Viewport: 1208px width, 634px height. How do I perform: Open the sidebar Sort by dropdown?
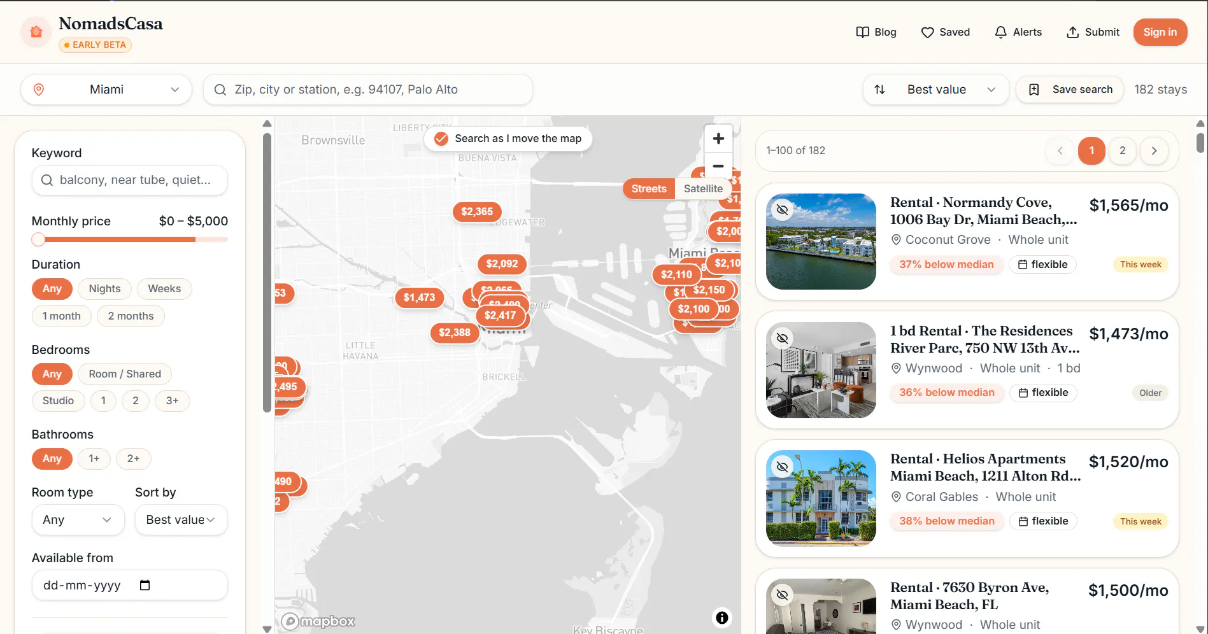pyautogui.click(x=181, y=520)
